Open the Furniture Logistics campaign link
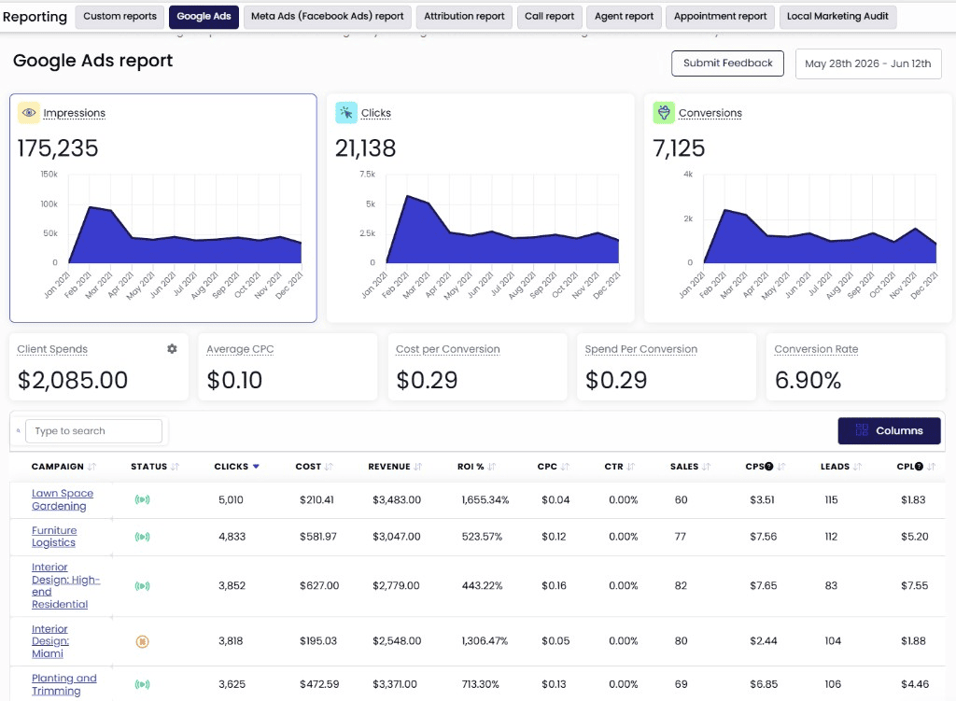Image resolution: width=956 pixels, height=701 pixels. point(54,537)
